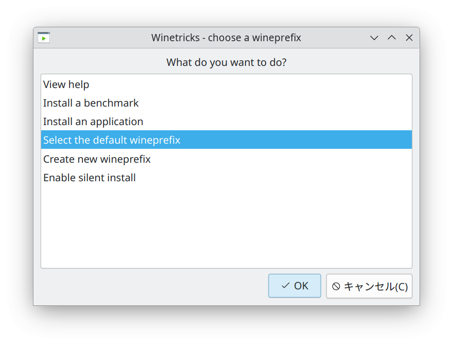Choose Install a benchmark
The image size is (453, 345).
pyautogui.click(x=226, y=103)
